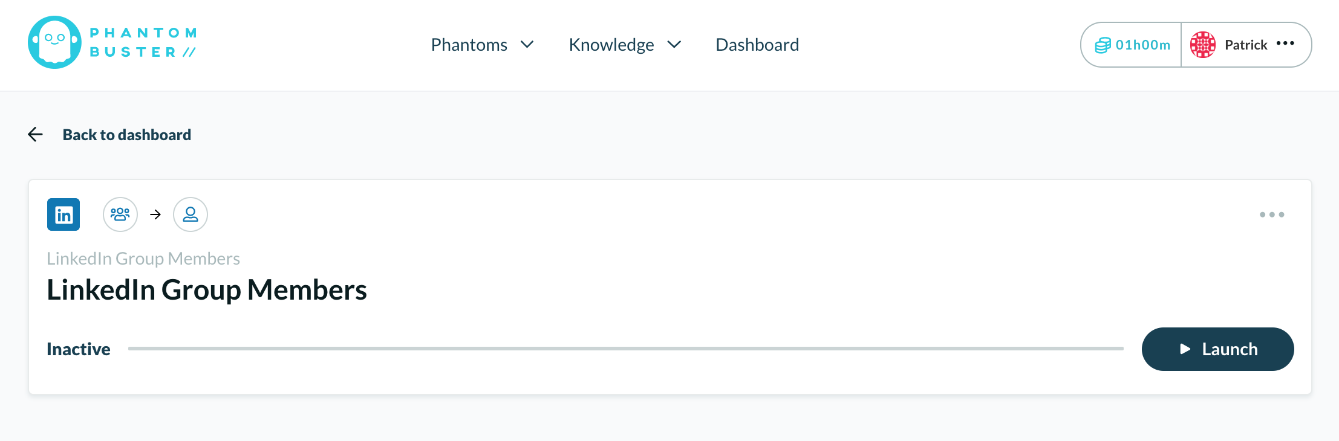Click the execution time coins icon
This screenshot has height=441, width=1339.
1103,45
